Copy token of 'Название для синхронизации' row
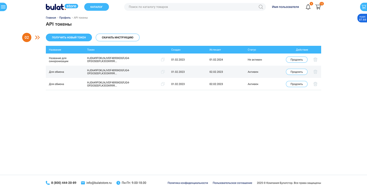This screenshot has width=367, height=191. click(x=163, y=60)
